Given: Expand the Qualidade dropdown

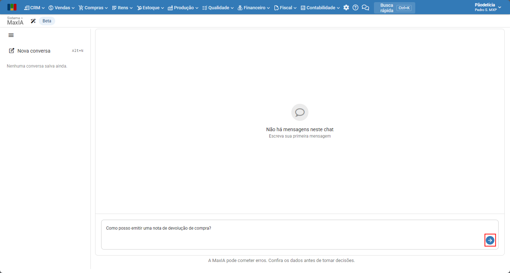Looking at the screenshot, I should point(218,7).
